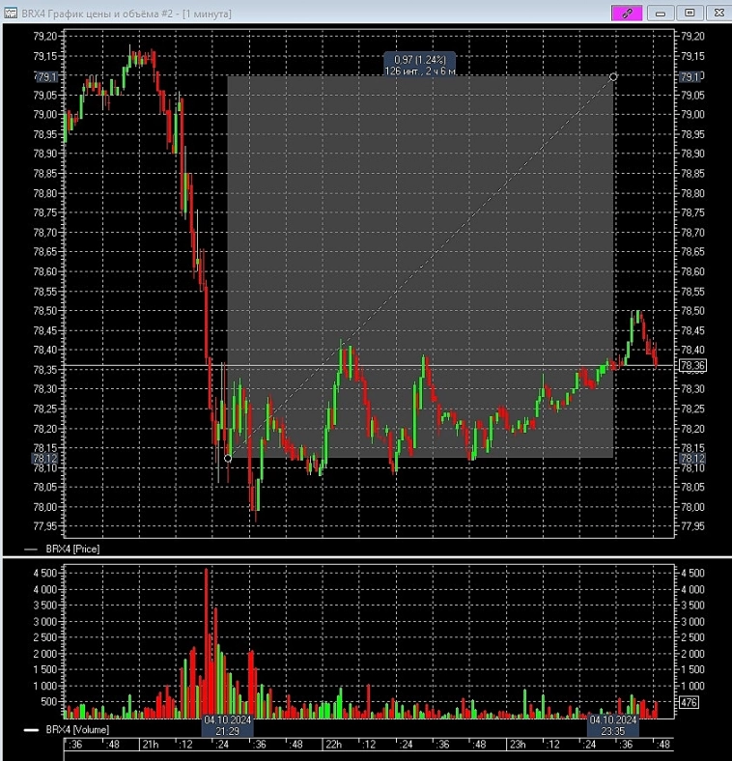Select the upper-right measurement handle at 79.1
The height and width of the screenshot is (761, 732).
pos(613,76)
